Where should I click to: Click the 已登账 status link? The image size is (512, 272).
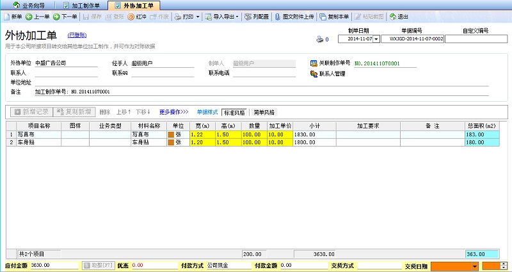point(77,35)
